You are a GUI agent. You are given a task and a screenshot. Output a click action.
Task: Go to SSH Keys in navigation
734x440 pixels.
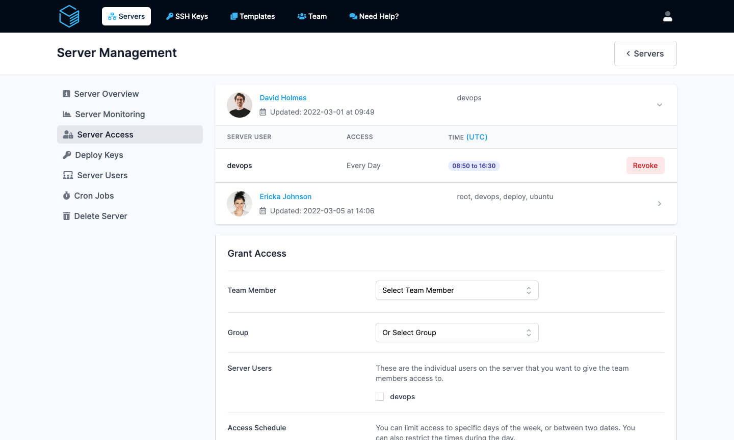187,16
